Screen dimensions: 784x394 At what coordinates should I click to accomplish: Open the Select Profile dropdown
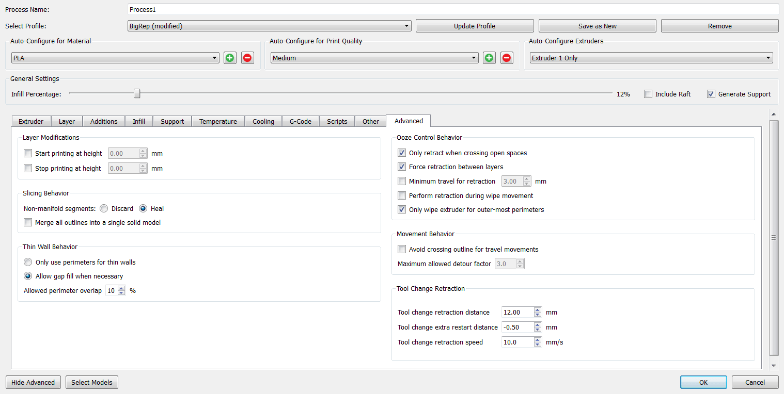point(269,26)
